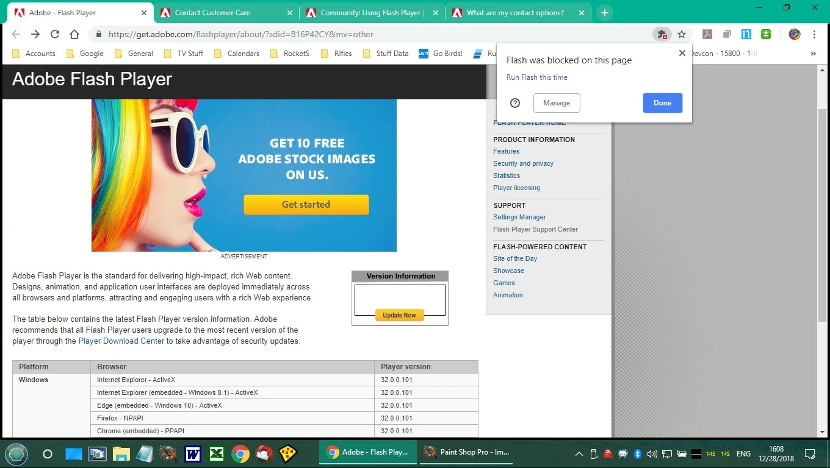The image size is (830, 468).
Task: Open the Site of the Day link
Action: (515, 258)
